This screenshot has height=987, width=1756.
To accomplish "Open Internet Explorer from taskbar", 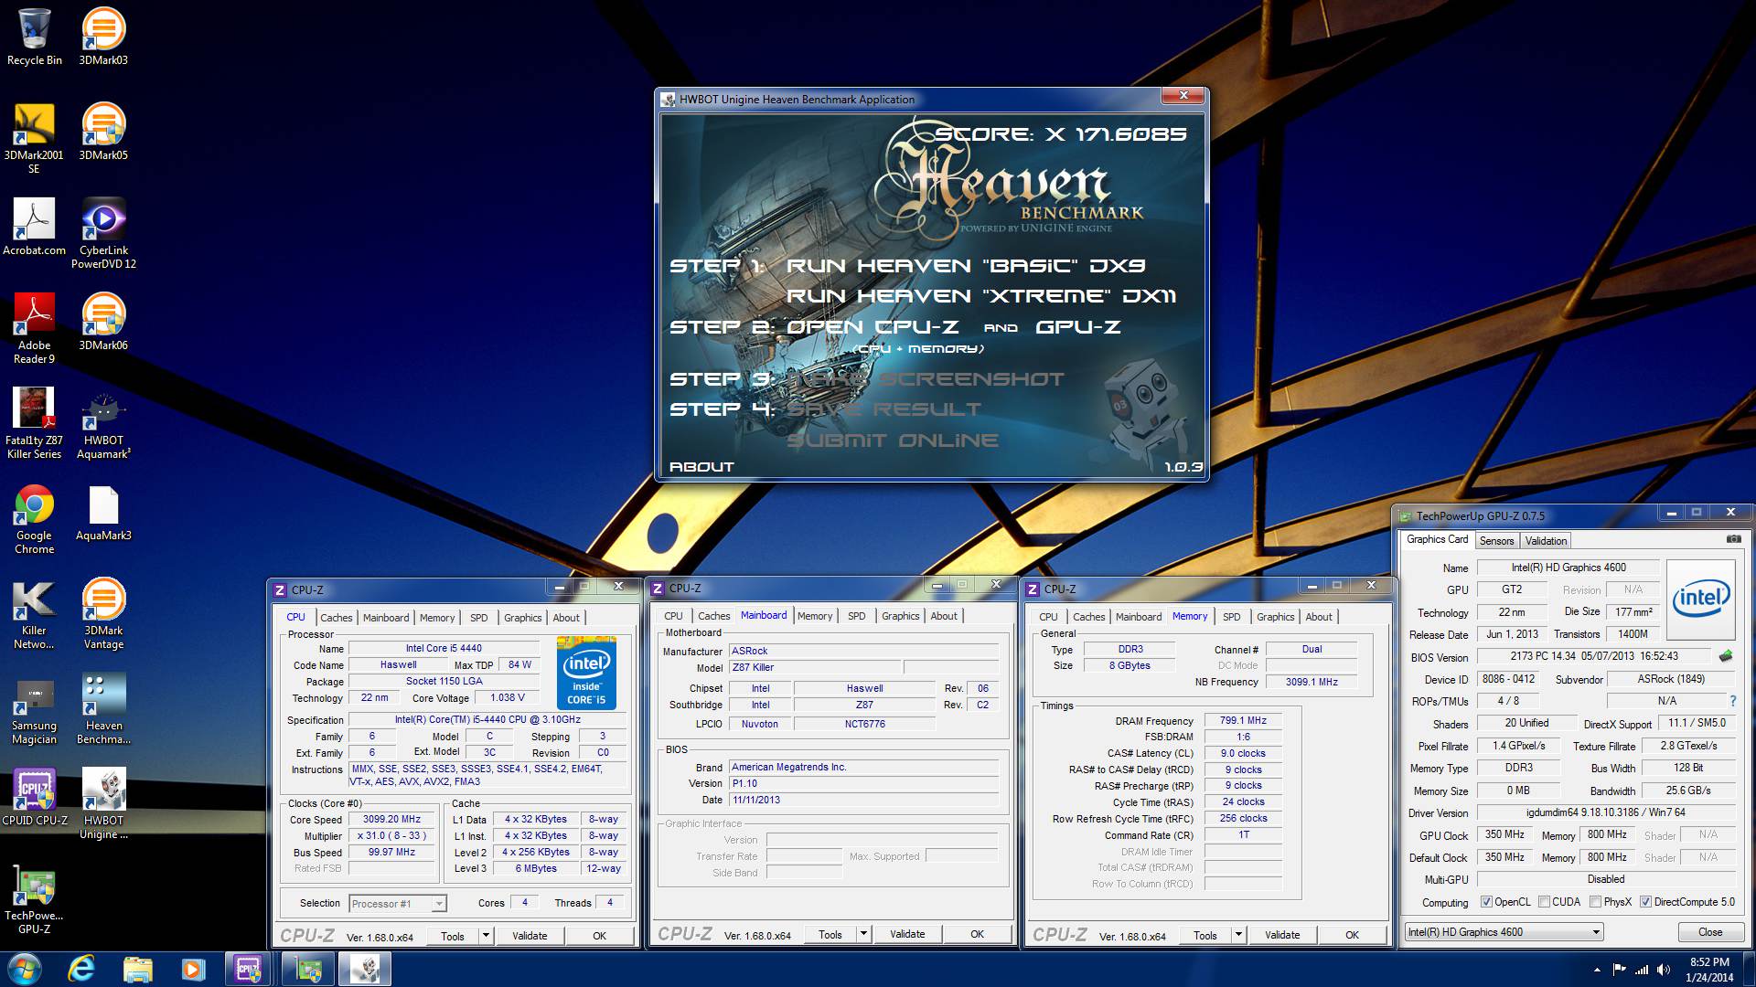I will coord(81,969).
